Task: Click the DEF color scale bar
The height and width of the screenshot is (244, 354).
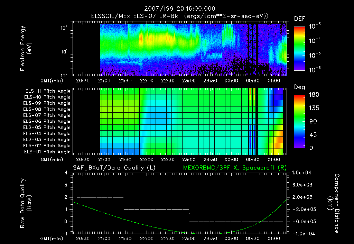Action: pyautogui.click(x=299, y=49)
